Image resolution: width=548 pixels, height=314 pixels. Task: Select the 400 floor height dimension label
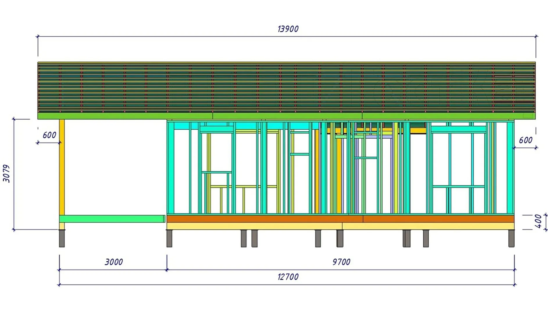point(538,221)
